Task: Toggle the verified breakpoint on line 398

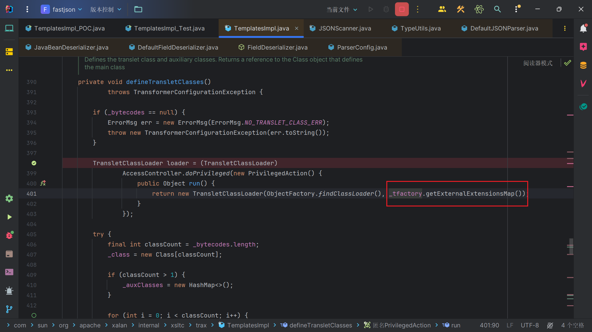Action: pos(34,163)
